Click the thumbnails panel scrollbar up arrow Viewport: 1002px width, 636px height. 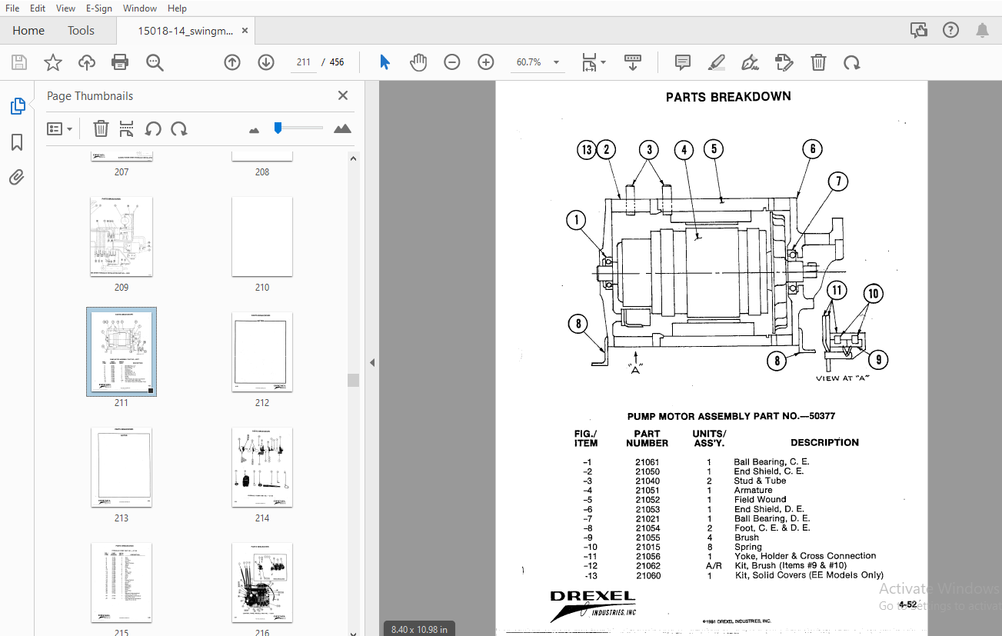[x=353, y=158]
